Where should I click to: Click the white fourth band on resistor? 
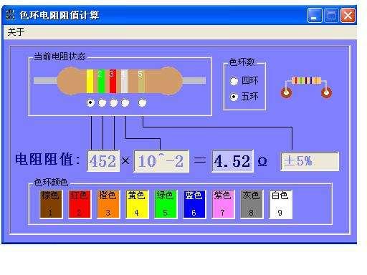pos(124,81)
